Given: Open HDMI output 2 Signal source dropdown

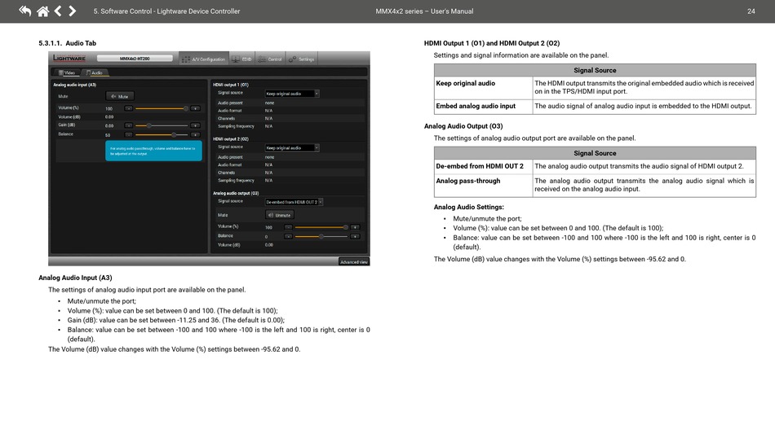Looking at the screenshot, I should click(x=292, y=147).
